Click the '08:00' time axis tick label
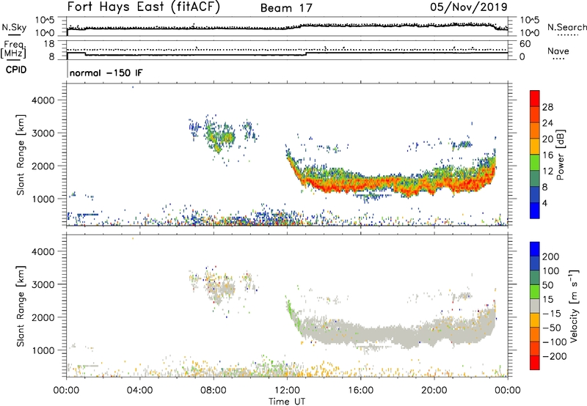Viewport: 587px width, 406px height. (214, 391)
